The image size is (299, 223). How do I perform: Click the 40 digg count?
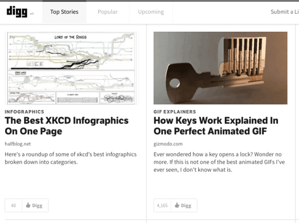click(13, 206)
